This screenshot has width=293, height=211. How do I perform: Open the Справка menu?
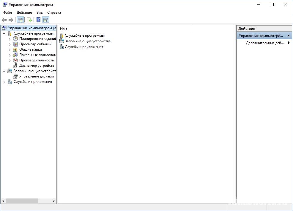click(54, 12)
